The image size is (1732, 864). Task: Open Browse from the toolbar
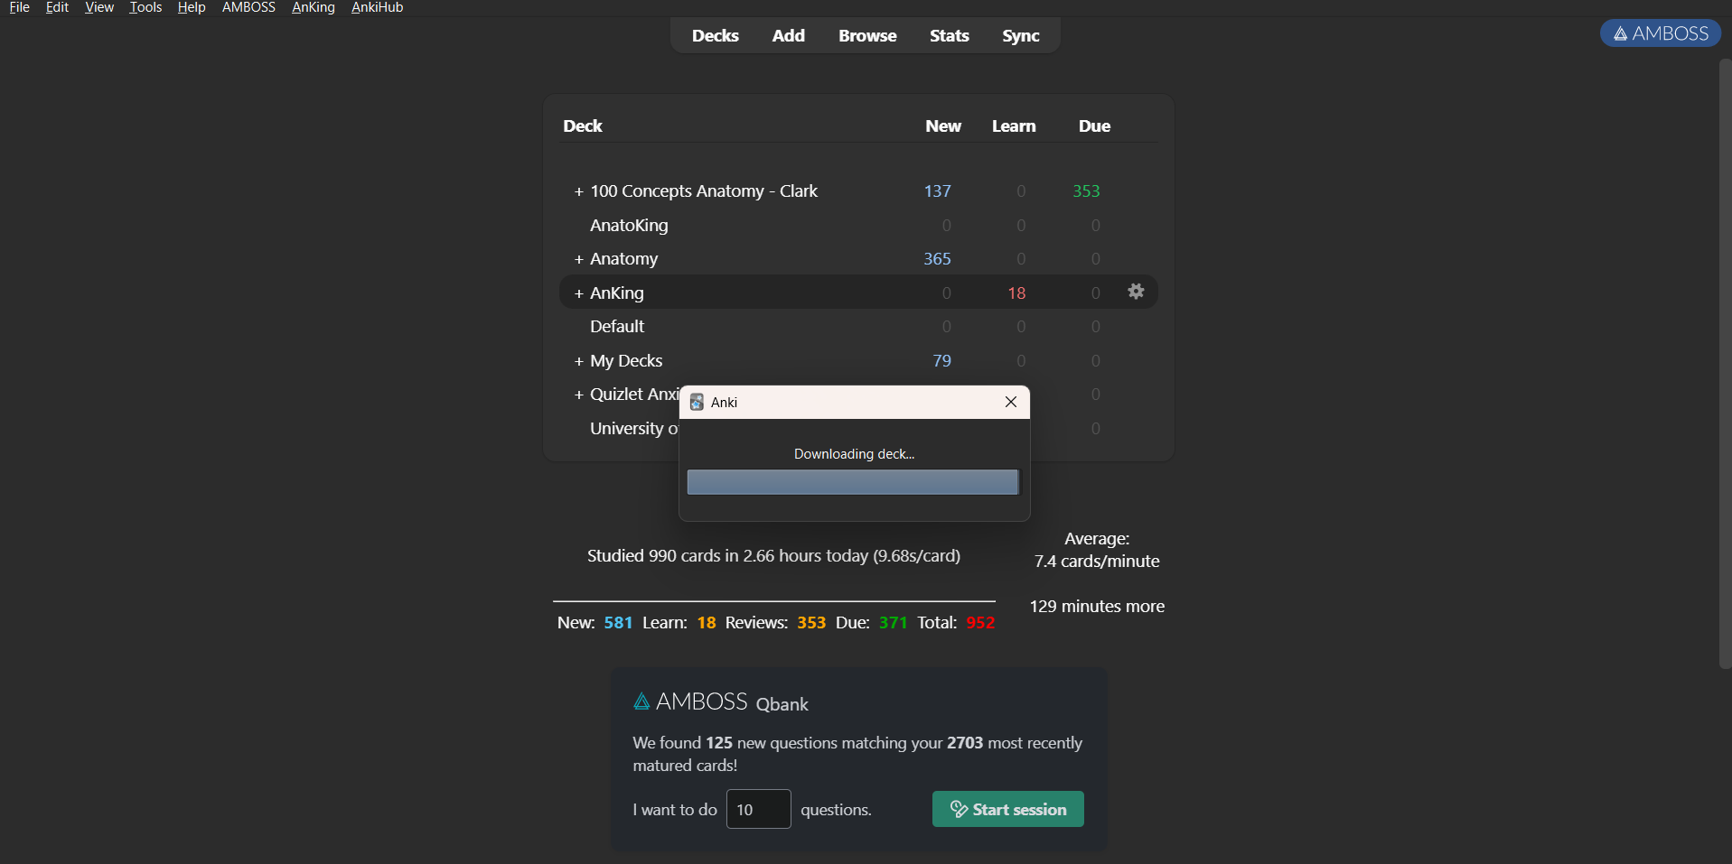(x=866, y=36)
